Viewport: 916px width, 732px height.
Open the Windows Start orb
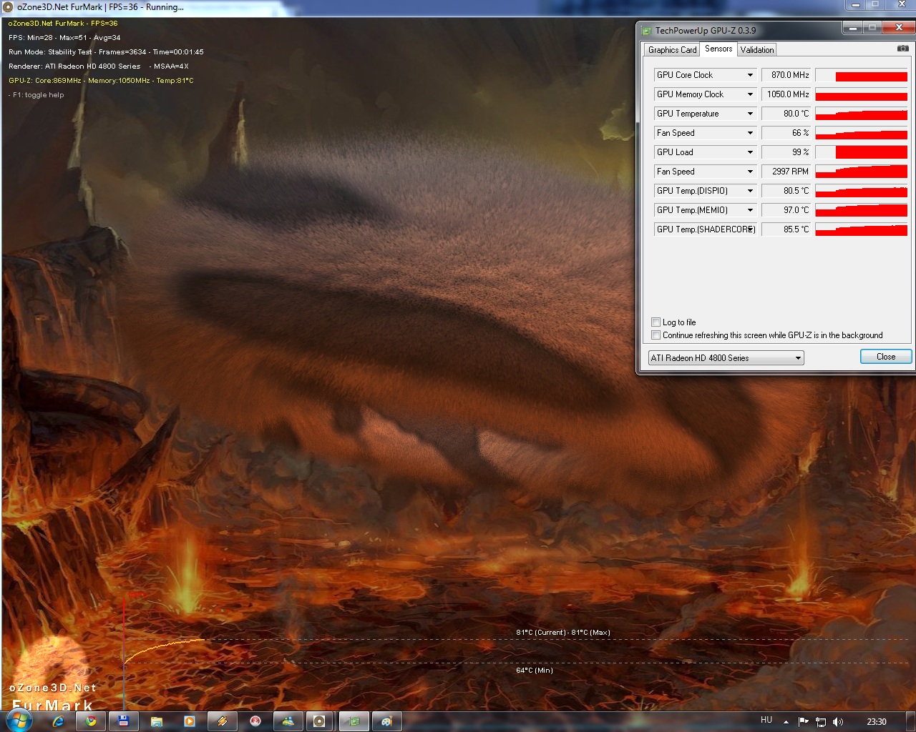(19, 721)
